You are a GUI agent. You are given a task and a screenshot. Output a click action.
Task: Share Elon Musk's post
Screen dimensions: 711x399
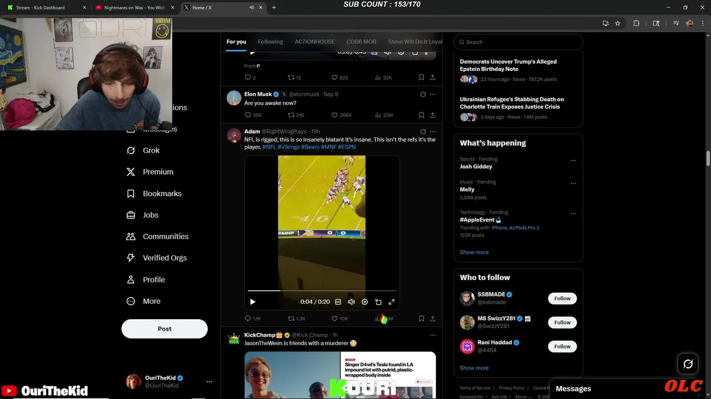(433, 115)
